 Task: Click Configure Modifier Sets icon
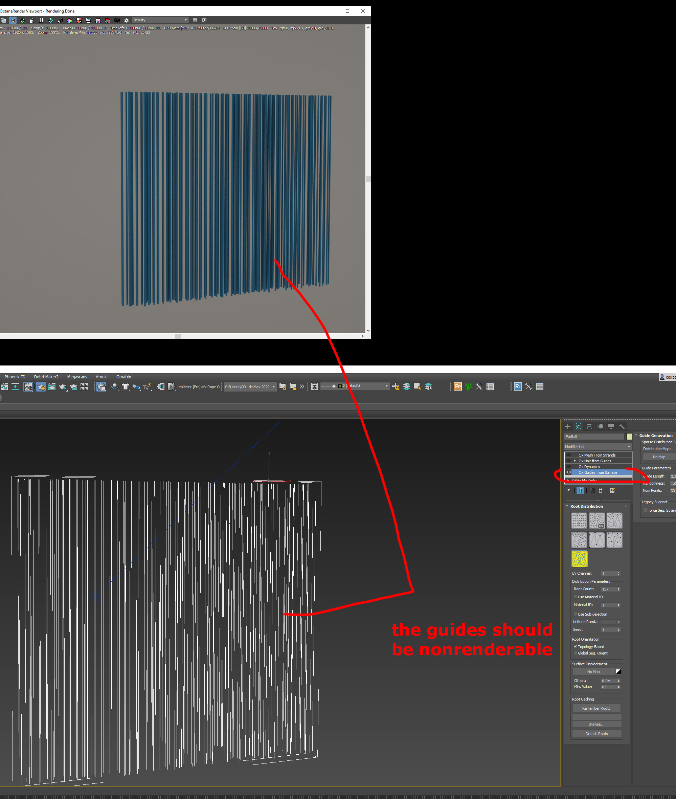612,490
